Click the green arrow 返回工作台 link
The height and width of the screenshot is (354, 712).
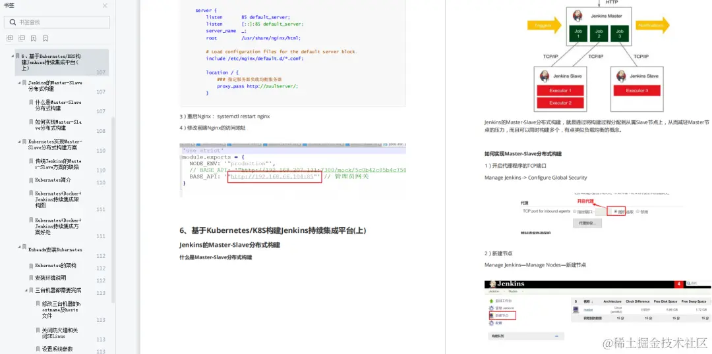(x=501, y=301)
